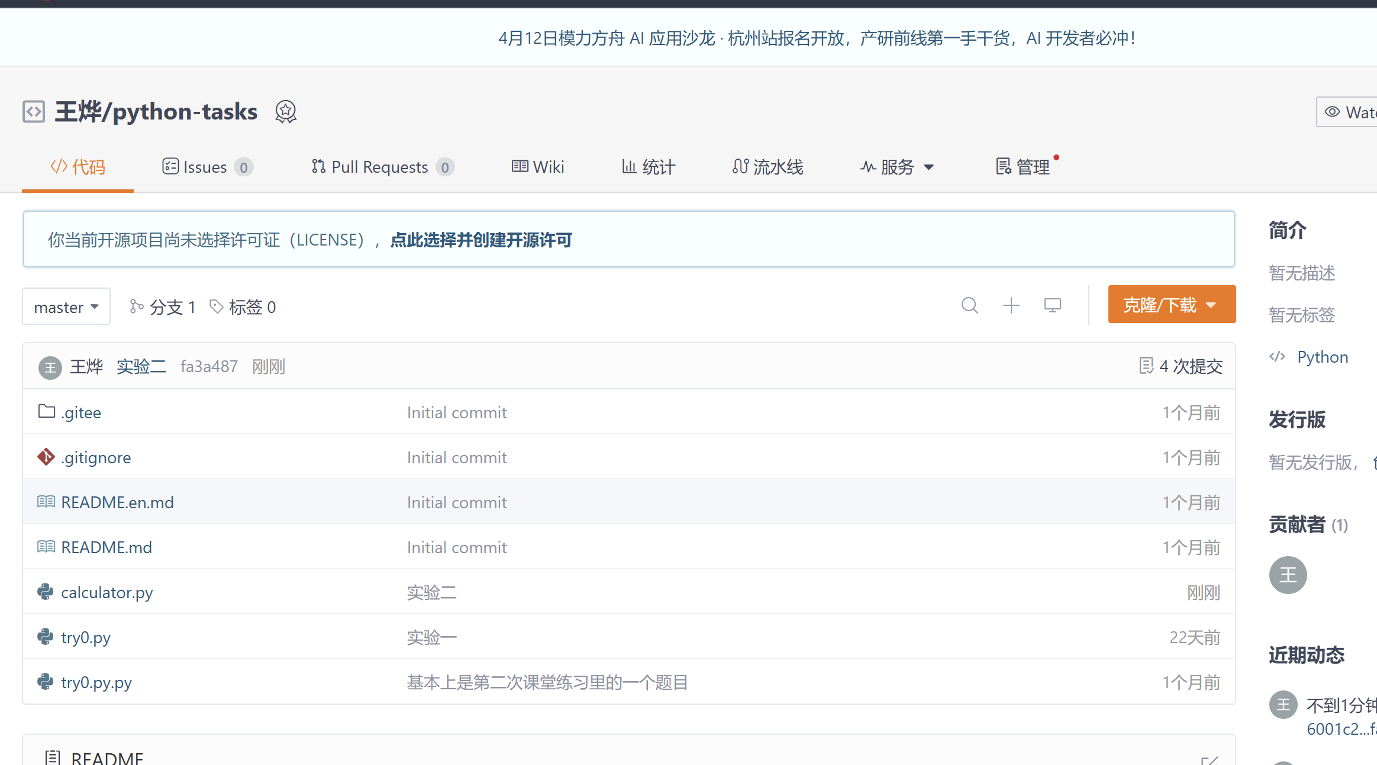Open the calculator.py file
Viewport: 1377px width, 765px height.
coord(107,592)
